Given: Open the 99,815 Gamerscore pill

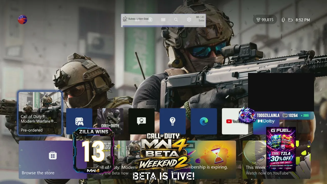Looking at the screenshot, I should pos(265,20).
